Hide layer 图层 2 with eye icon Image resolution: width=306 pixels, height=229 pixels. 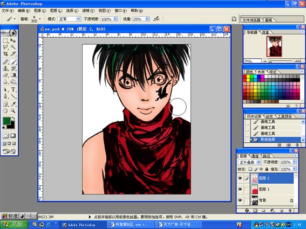pos(240,178)
